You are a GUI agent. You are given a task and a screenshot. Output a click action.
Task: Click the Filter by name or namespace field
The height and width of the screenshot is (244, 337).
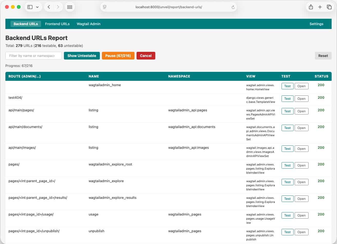pos(34,56)
